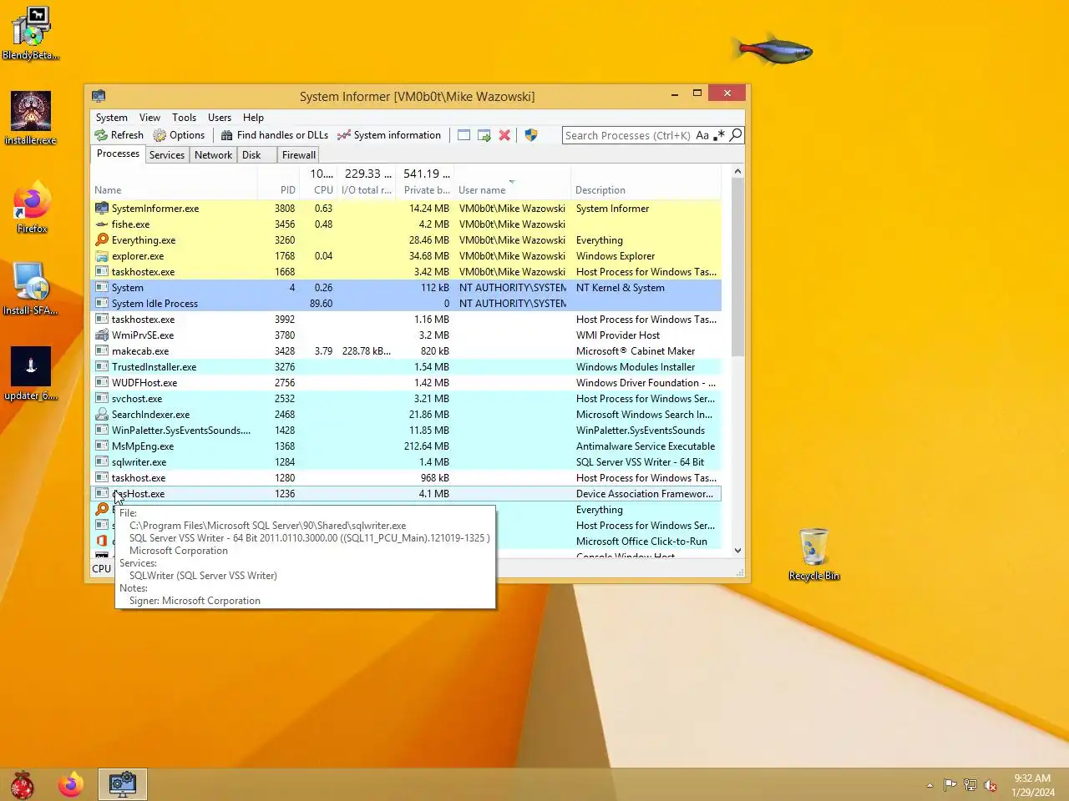The width and height of the screenshot is (1069, 801).
Task: Click the SearchIndexer.exe process icon
Action: (x=102, y=415)
